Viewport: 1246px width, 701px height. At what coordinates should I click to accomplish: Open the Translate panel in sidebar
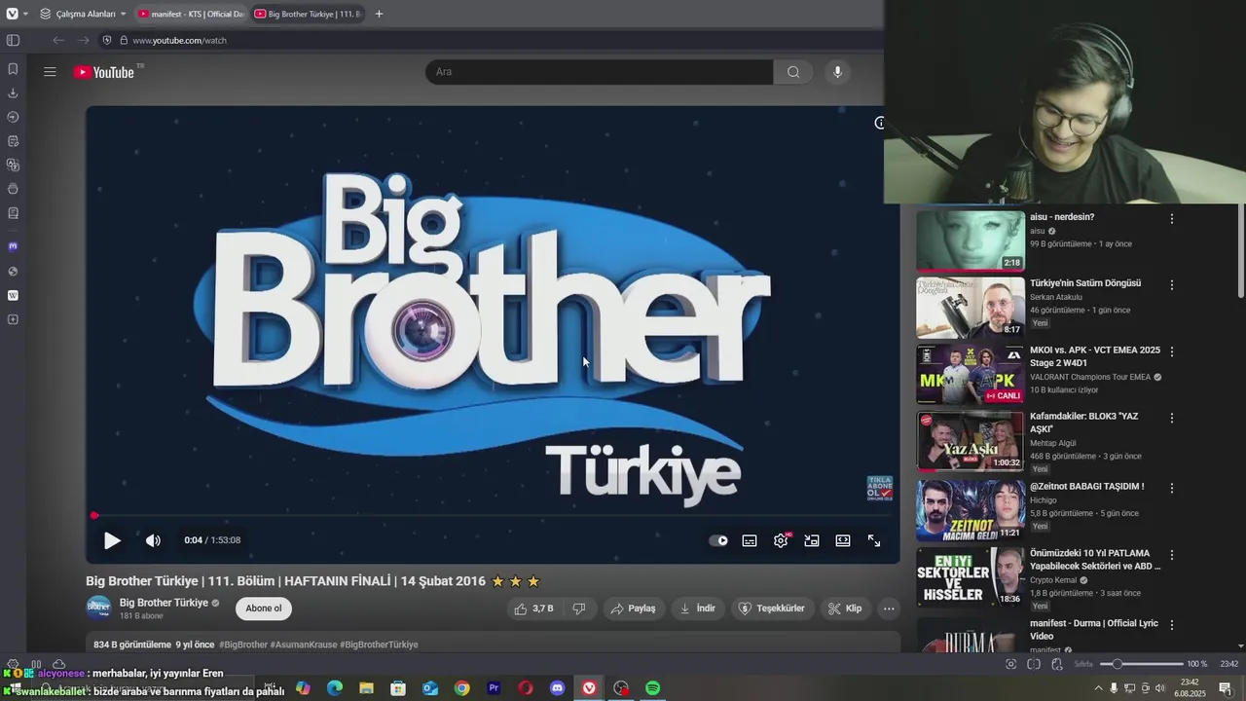tap(13, 166)
